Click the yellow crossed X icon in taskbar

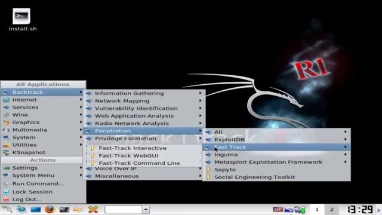[93, 210]
